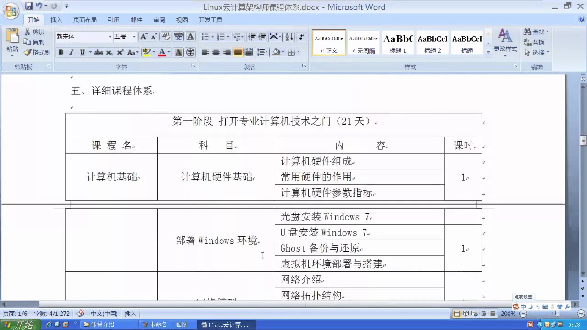The image size is (587, 330).
Task: Undo the last action
Action: (39, 6)
